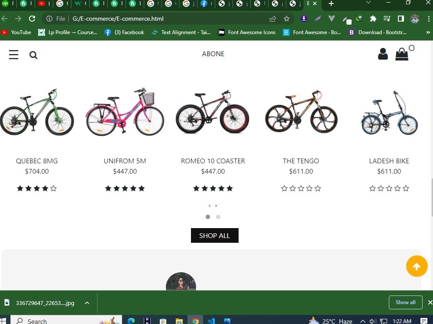Click the purple feather extension icon

coord(318,19)
